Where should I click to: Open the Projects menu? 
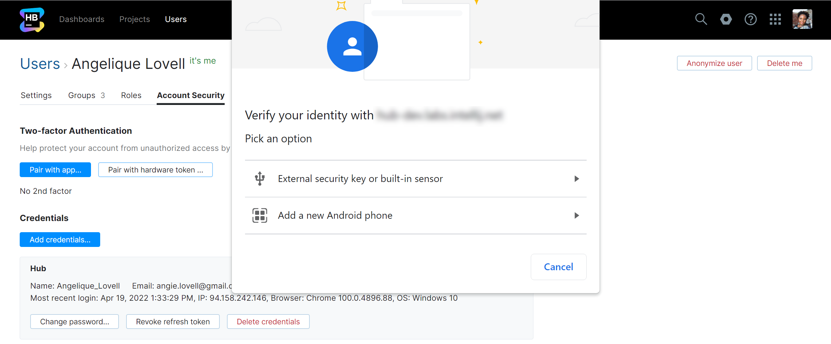click(x=134, y=19)
